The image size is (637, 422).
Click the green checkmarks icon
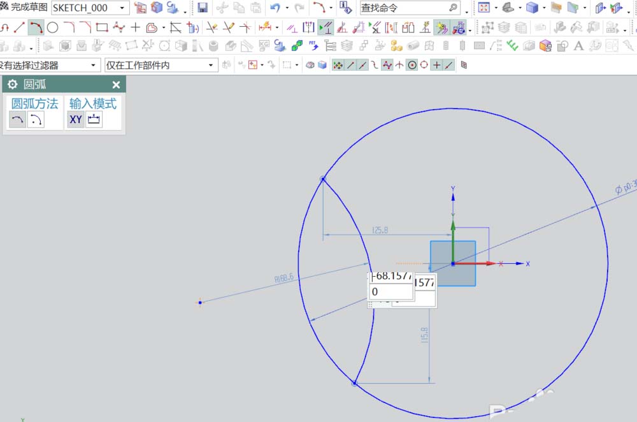(x=513, y=46)
